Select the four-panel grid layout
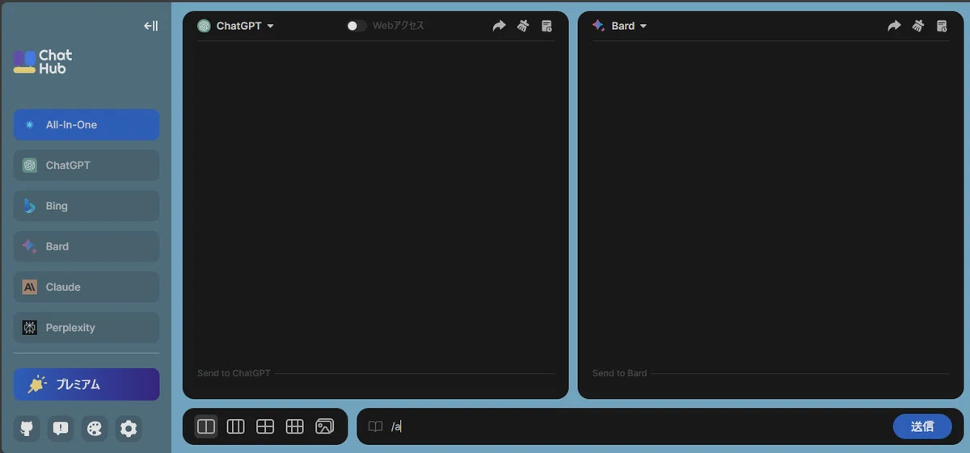The width and height of the screenshot is (970, 453). 265,426
